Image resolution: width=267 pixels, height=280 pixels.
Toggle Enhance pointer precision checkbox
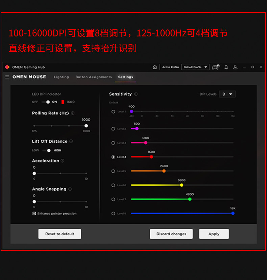34,214
